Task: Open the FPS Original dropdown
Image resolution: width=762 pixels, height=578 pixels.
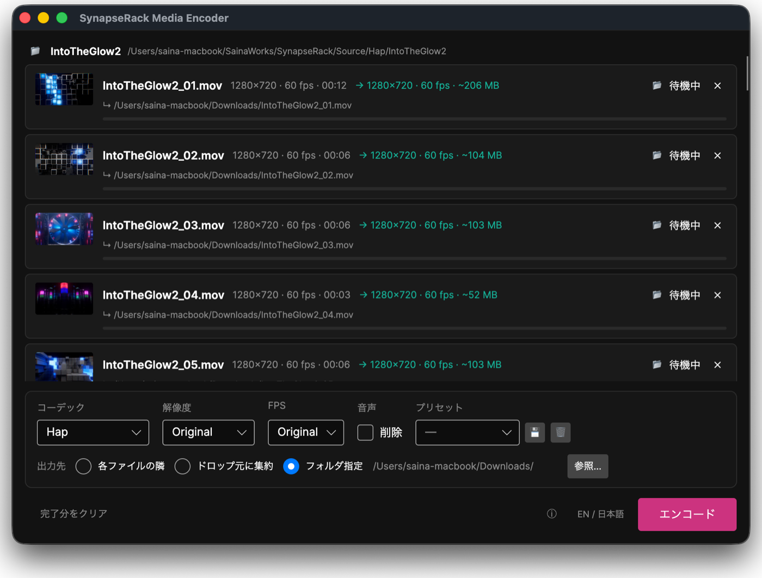Action: (306, 433)
